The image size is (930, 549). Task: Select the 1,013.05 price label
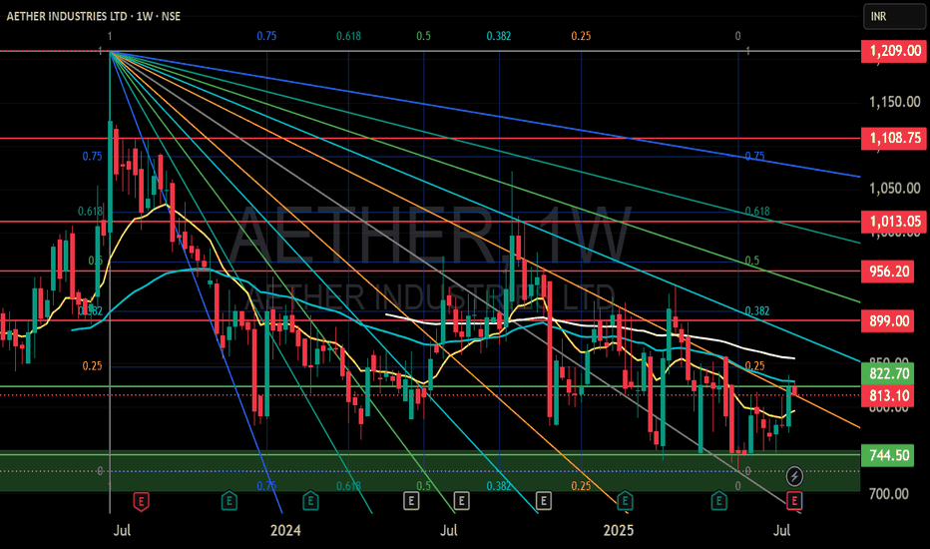pos(894,222)
